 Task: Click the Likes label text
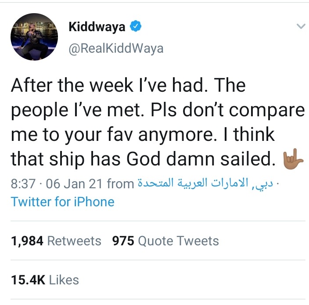[64, 280]
